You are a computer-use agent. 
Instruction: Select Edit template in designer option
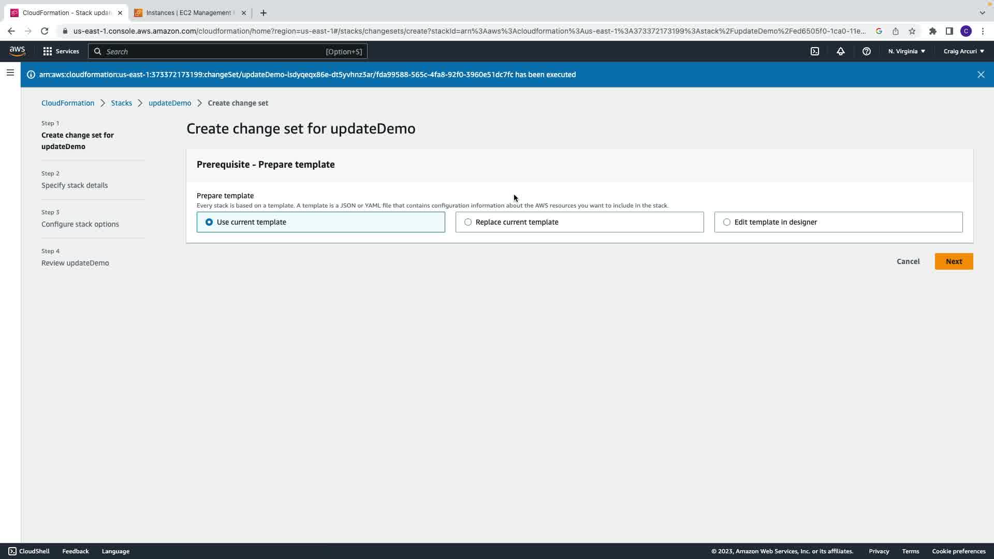pos(727,222)
